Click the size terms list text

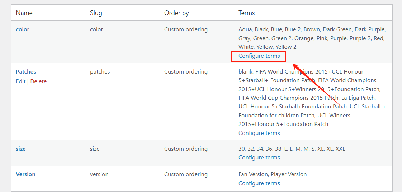(x=292, y=149)
